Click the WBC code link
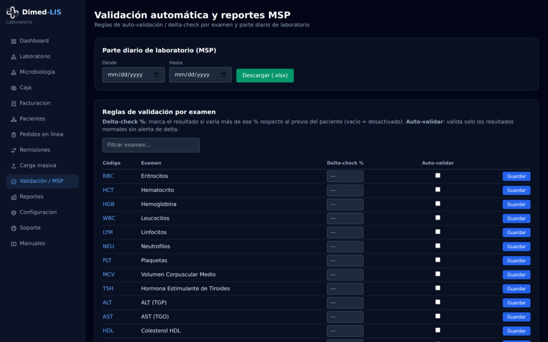Screen dimensions: 548x342 [109, 218]
